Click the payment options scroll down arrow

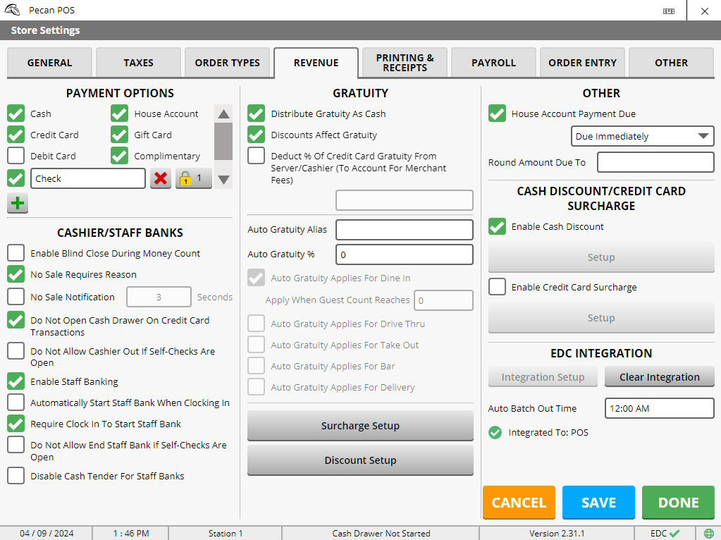pos(223,180)
